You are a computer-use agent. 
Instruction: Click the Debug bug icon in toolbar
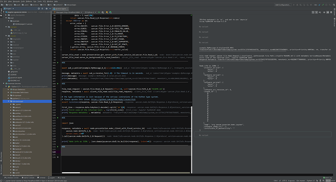[297, 5]
